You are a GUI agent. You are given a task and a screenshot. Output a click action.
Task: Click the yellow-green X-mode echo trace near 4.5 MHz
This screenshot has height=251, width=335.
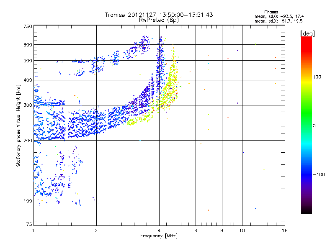170,85
